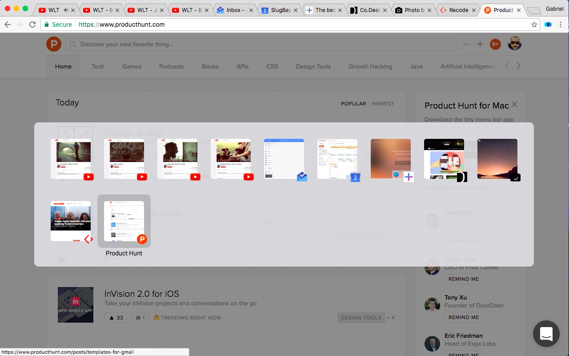Open Eric Friedman's live chat entry

[x=464, y=336]
